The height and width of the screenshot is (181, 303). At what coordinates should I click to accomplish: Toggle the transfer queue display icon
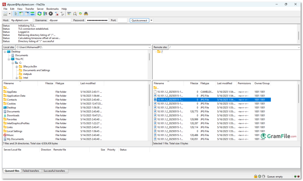pyautogui.click(x=33, y=14)
